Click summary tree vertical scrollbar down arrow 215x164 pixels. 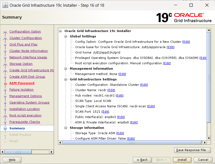click(x=209, y=138)
